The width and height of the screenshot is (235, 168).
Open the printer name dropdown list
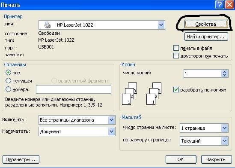[x=161, y=25]
